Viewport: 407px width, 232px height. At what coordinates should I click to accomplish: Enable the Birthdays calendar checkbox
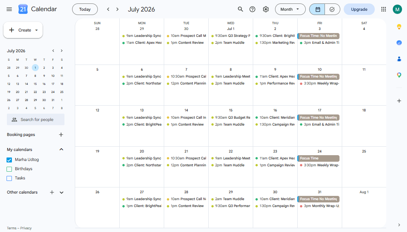(9, 169)
